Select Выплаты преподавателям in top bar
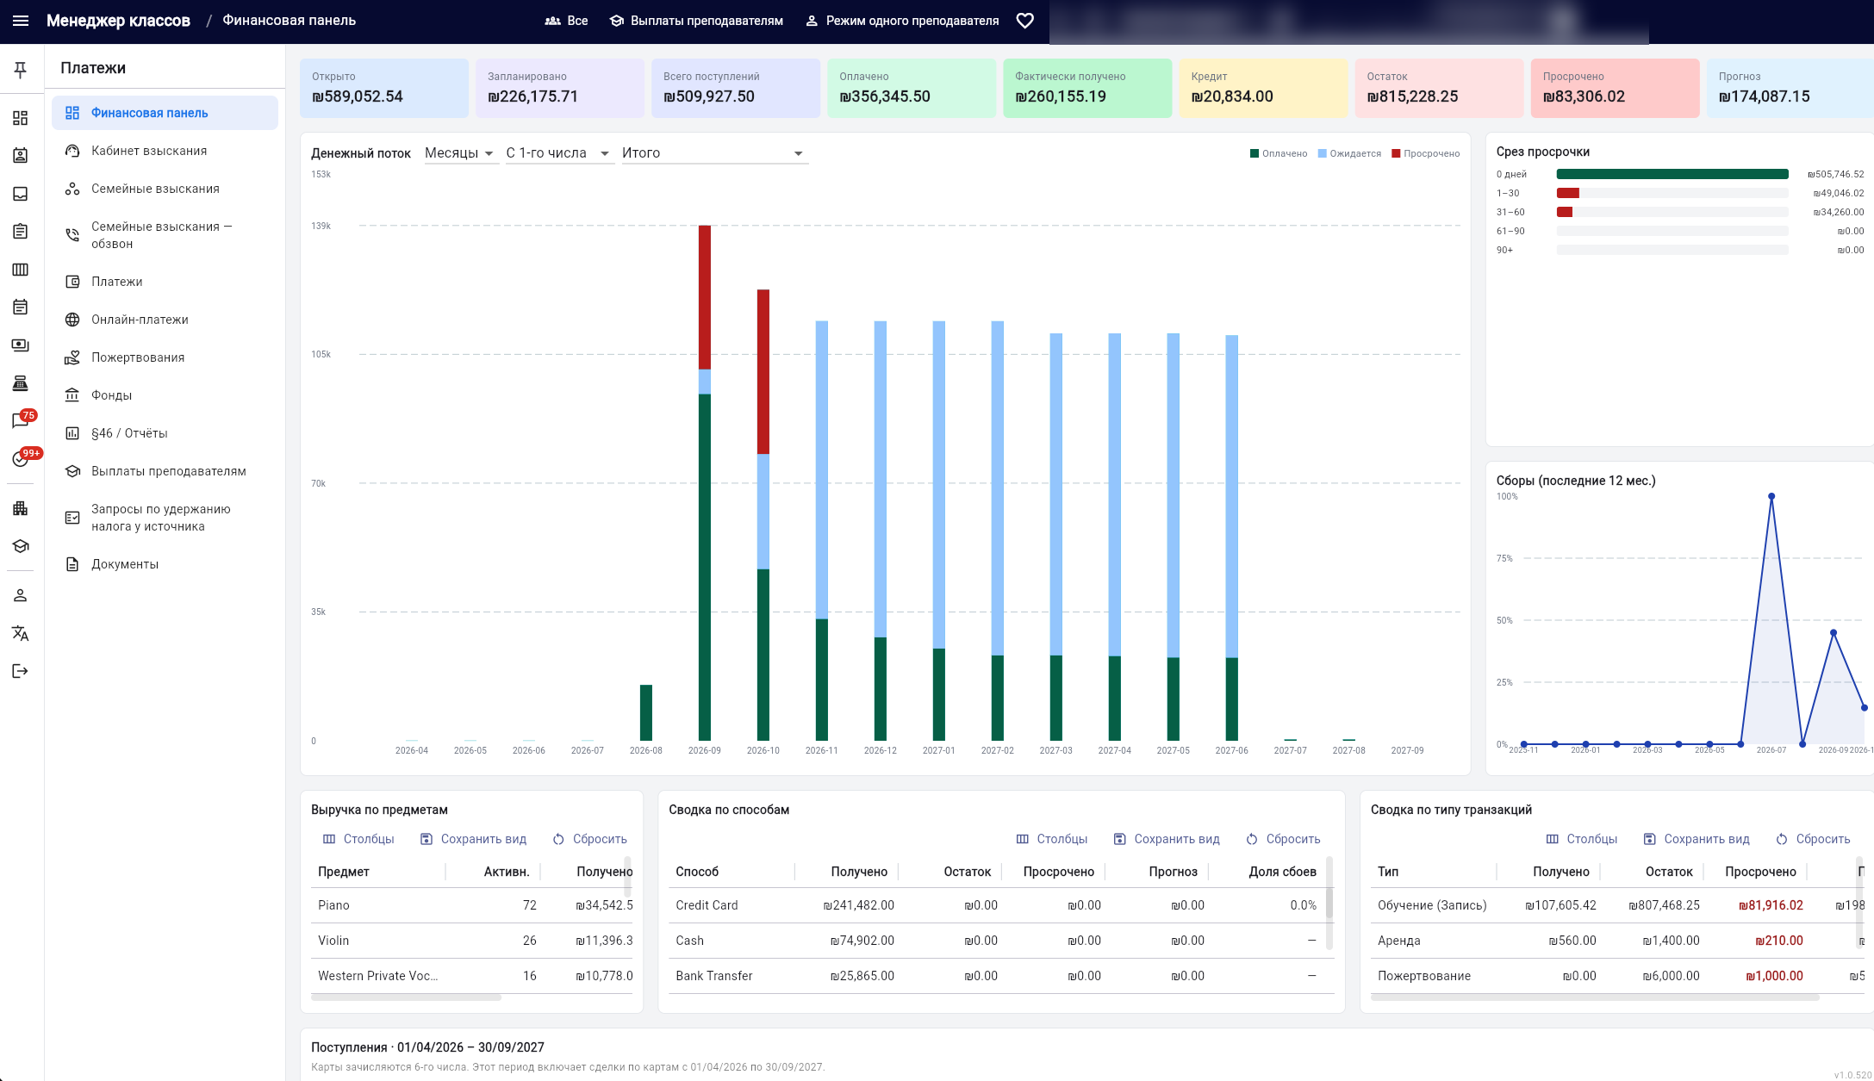The image size is (1874, 1081). [x=696, y=21]
